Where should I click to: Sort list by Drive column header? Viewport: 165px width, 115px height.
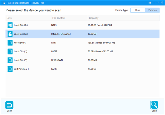click(28, 18)
